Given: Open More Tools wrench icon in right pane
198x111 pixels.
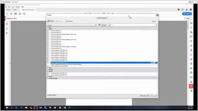Looking at the screenshot, I should point(191,91).
